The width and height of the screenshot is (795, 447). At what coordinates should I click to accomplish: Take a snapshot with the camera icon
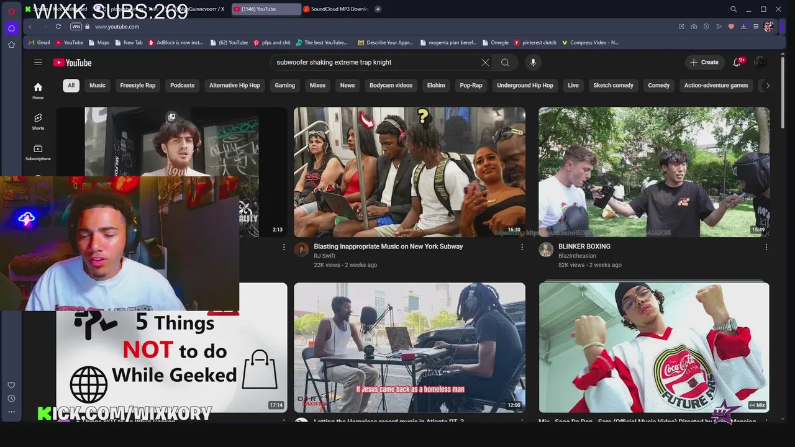(x=694, y=27)
